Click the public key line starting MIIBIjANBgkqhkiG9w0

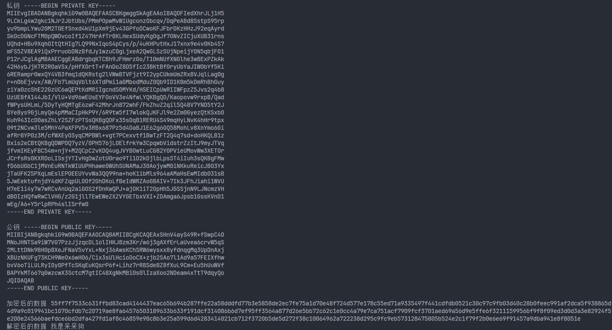[x=115, y=235]
